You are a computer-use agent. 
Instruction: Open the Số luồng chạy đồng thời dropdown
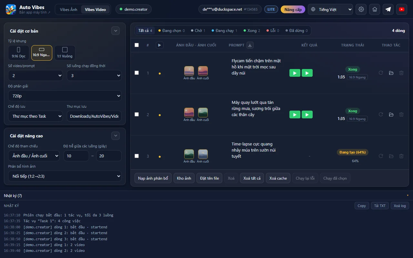tap(94, 75)
